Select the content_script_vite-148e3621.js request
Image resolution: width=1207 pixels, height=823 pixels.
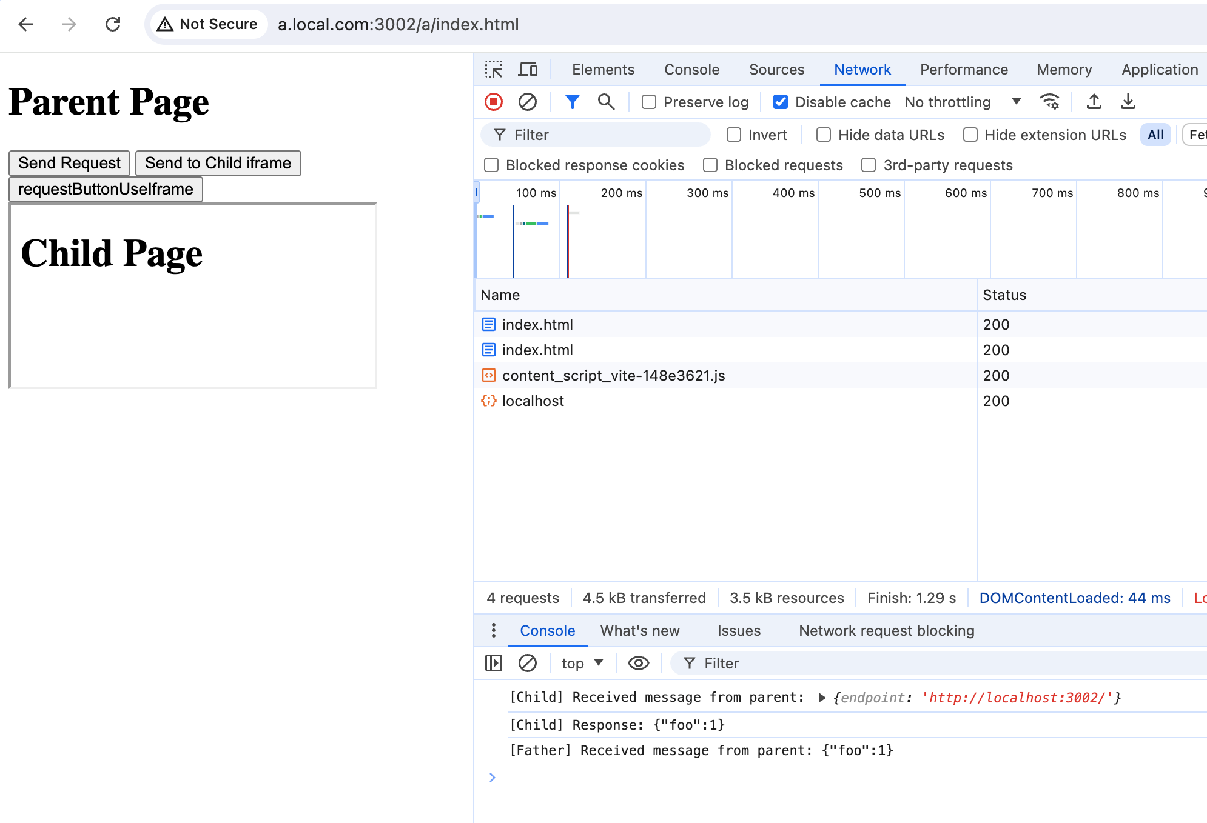pyautogui.click(x=613, y=376)
